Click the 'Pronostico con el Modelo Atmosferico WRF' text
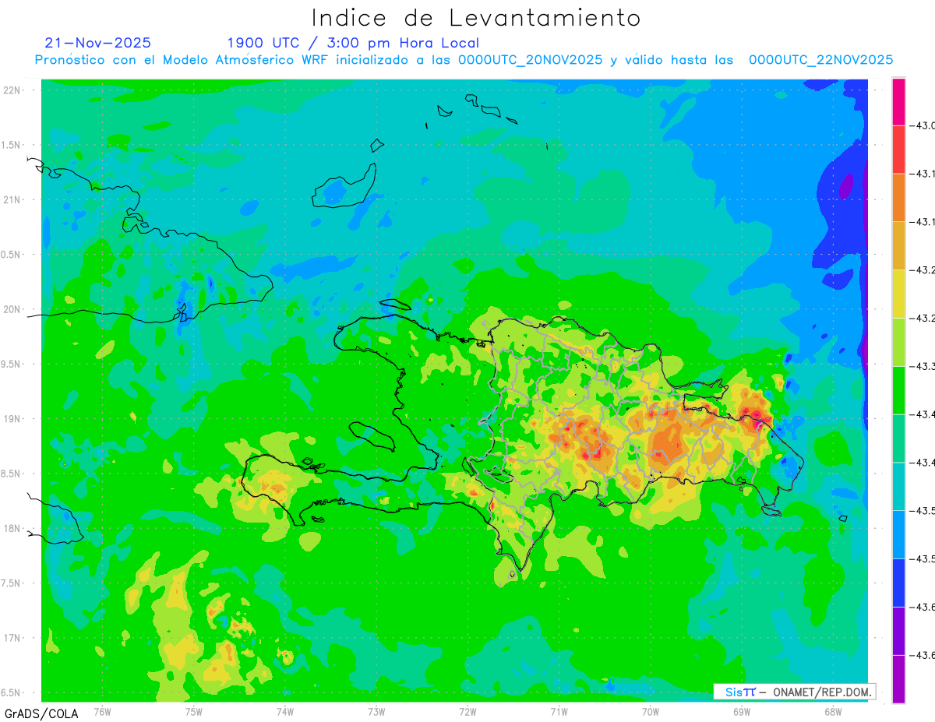This screenshot has width=935, height=722. tap(182, 60)
